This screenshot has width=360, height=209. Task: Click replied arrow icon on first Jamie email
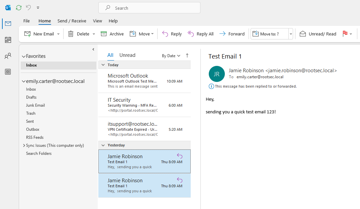point(180,156)
